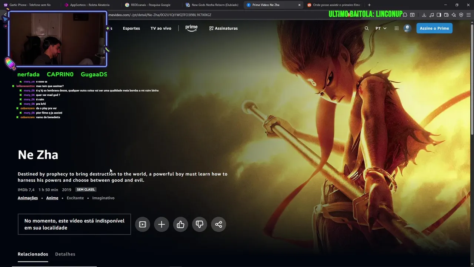Click the 1 h 50 min duration
The image size is (474, 267).
point(48,189)
